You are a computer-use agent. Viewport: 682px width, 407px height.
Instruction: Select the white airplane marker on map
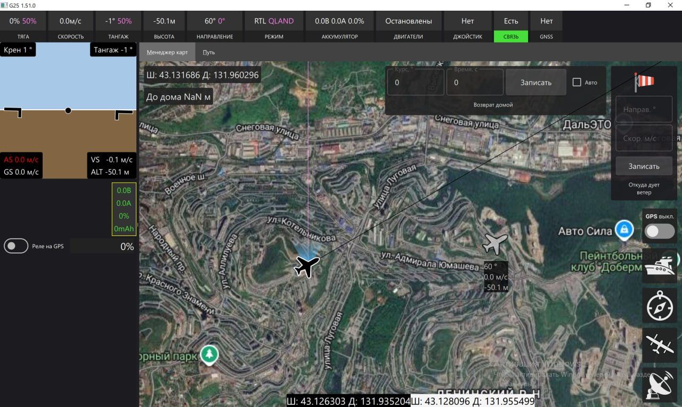495,243
